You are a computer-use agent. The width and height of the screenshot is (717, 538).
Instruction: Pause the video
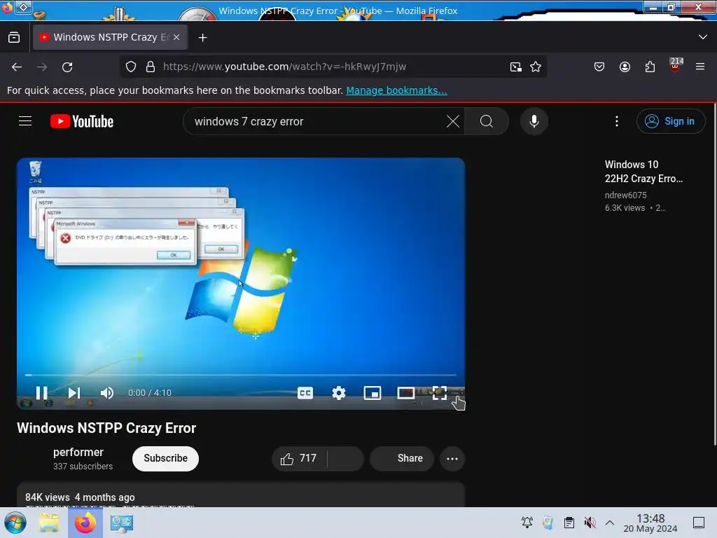click(x=41, y=393)
